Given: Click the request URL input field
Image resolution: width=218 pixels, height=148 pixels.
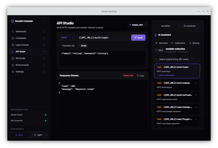Looking at the screenshot, I should tap(104, 38).
